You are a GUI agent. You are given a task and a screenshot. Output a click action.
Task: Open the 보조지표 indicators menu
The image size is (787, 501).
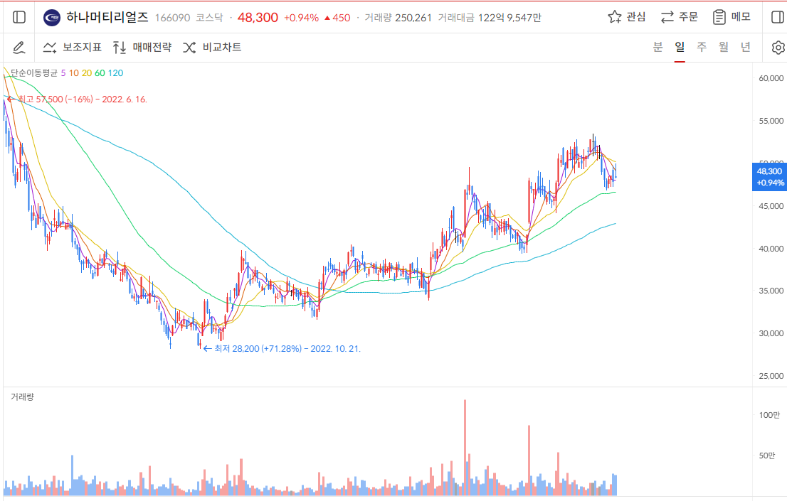click(72, 48)
